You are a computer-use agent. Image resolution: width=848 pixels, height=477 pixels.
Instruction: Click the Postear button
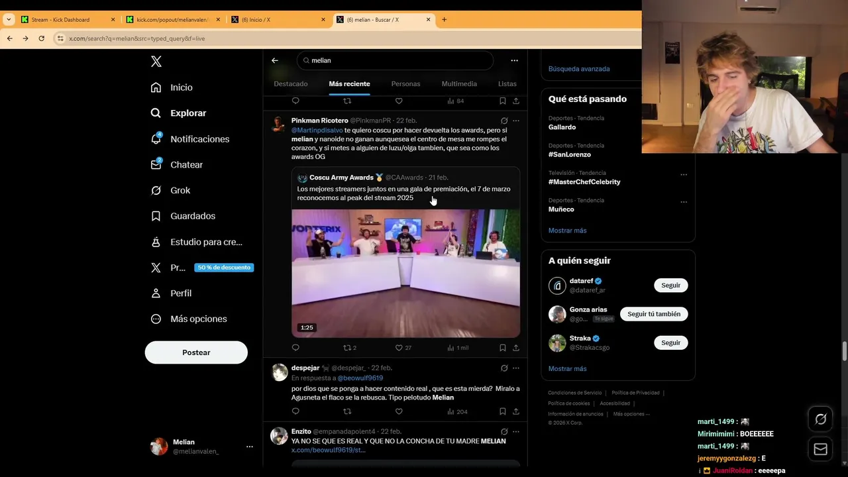196,352
